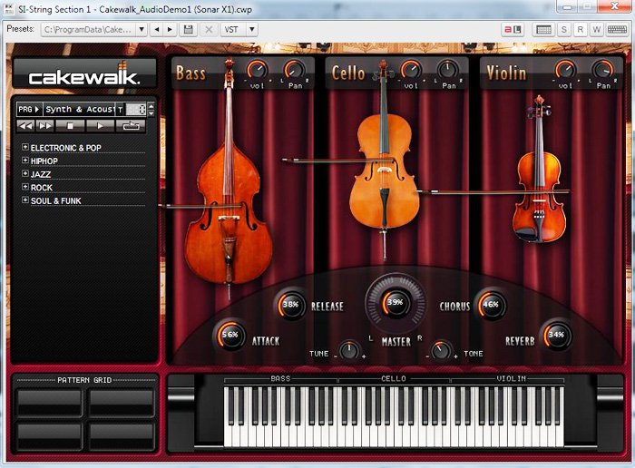
Task: Click the Synth & Acoust program name field
Action: click(x=80, y=110)
